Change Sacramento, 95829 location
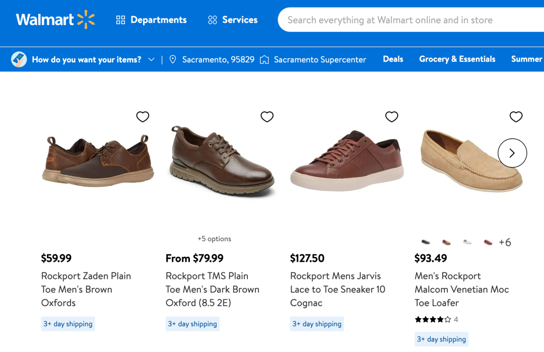 click(218, 59)
